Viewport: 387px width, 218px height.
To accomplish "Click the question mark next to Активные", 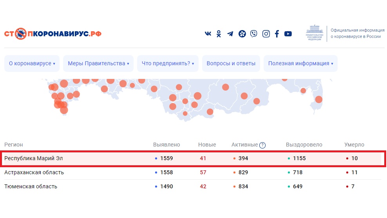I will (x=262, y=145).
